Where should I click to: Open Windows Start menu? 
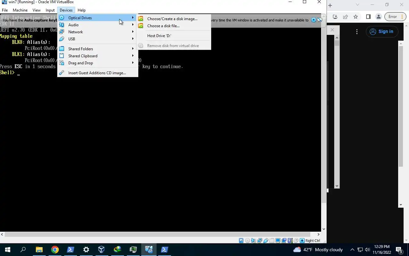pos(8,250)
